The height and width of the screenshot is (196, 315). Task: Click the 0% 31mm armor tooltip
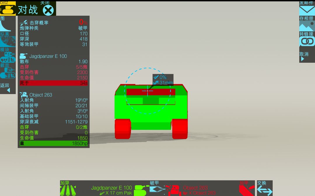click(163, 80)
